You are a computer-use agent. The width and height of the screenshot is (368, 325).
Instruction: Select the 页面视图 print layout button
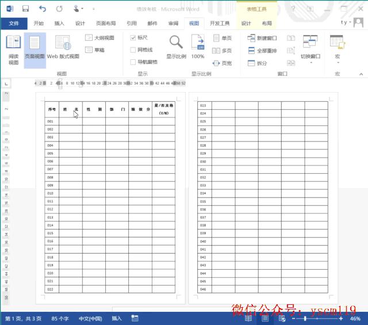34,50
